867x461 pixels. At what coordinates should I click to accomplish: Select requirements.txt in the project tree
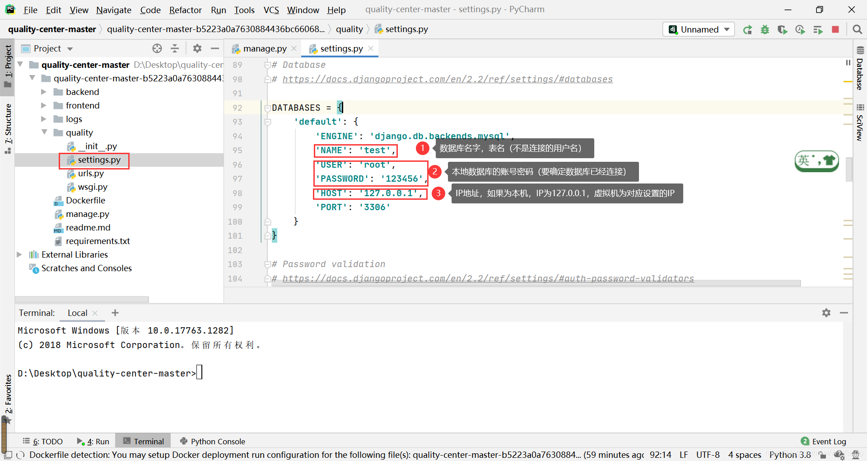(98, 241)
